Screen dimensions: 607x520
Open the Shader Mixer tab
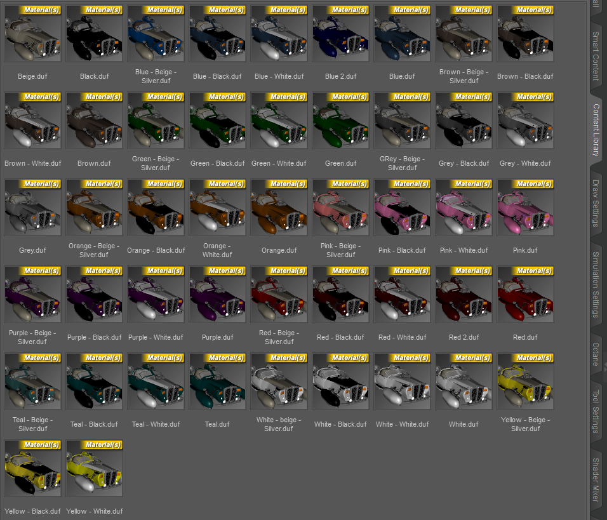pyautogui.click(x=596, y=480)
